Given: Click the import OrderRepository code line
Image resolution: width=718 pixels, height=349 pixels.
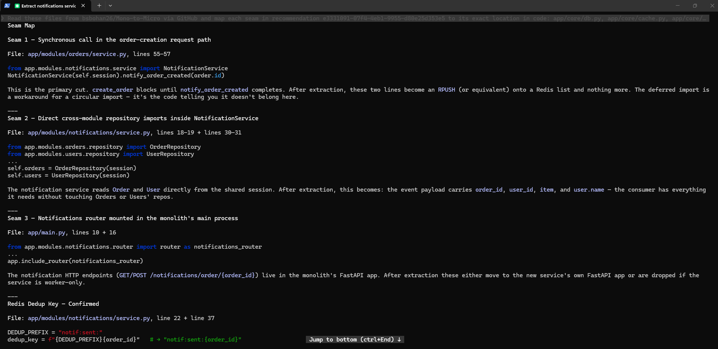Looking at the screenshot, I should point(104,147).
